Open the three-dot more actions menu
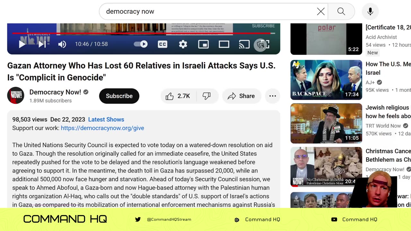Image resolution: width=411 pixels, height=231 pixels. (x=273, y=96)
